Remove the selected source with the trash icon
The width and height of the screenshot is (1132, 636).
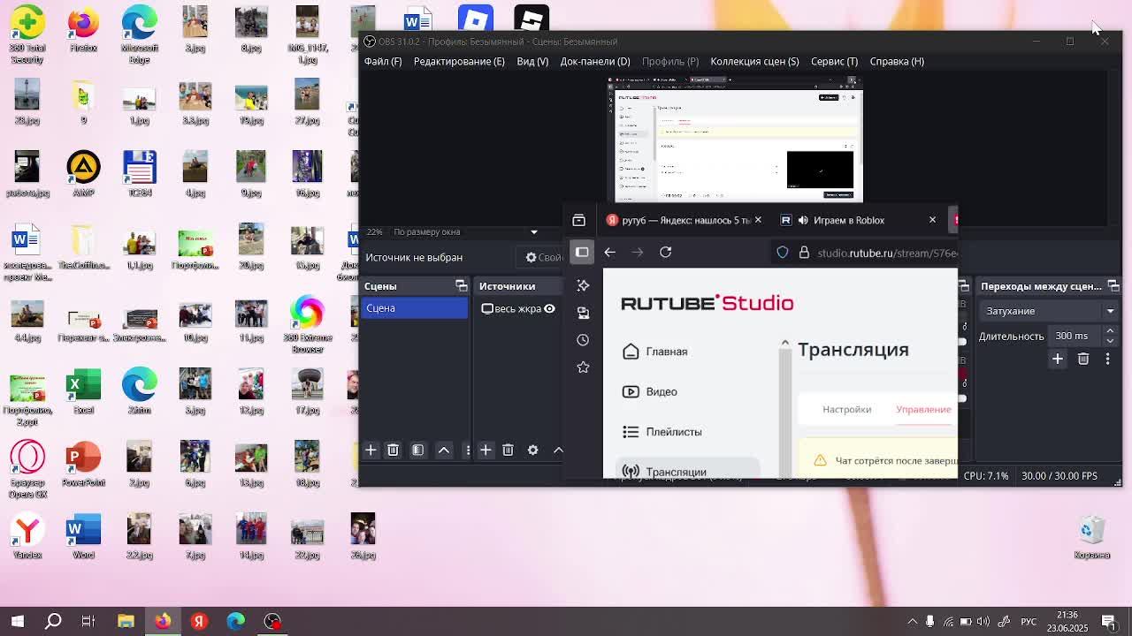508,450
